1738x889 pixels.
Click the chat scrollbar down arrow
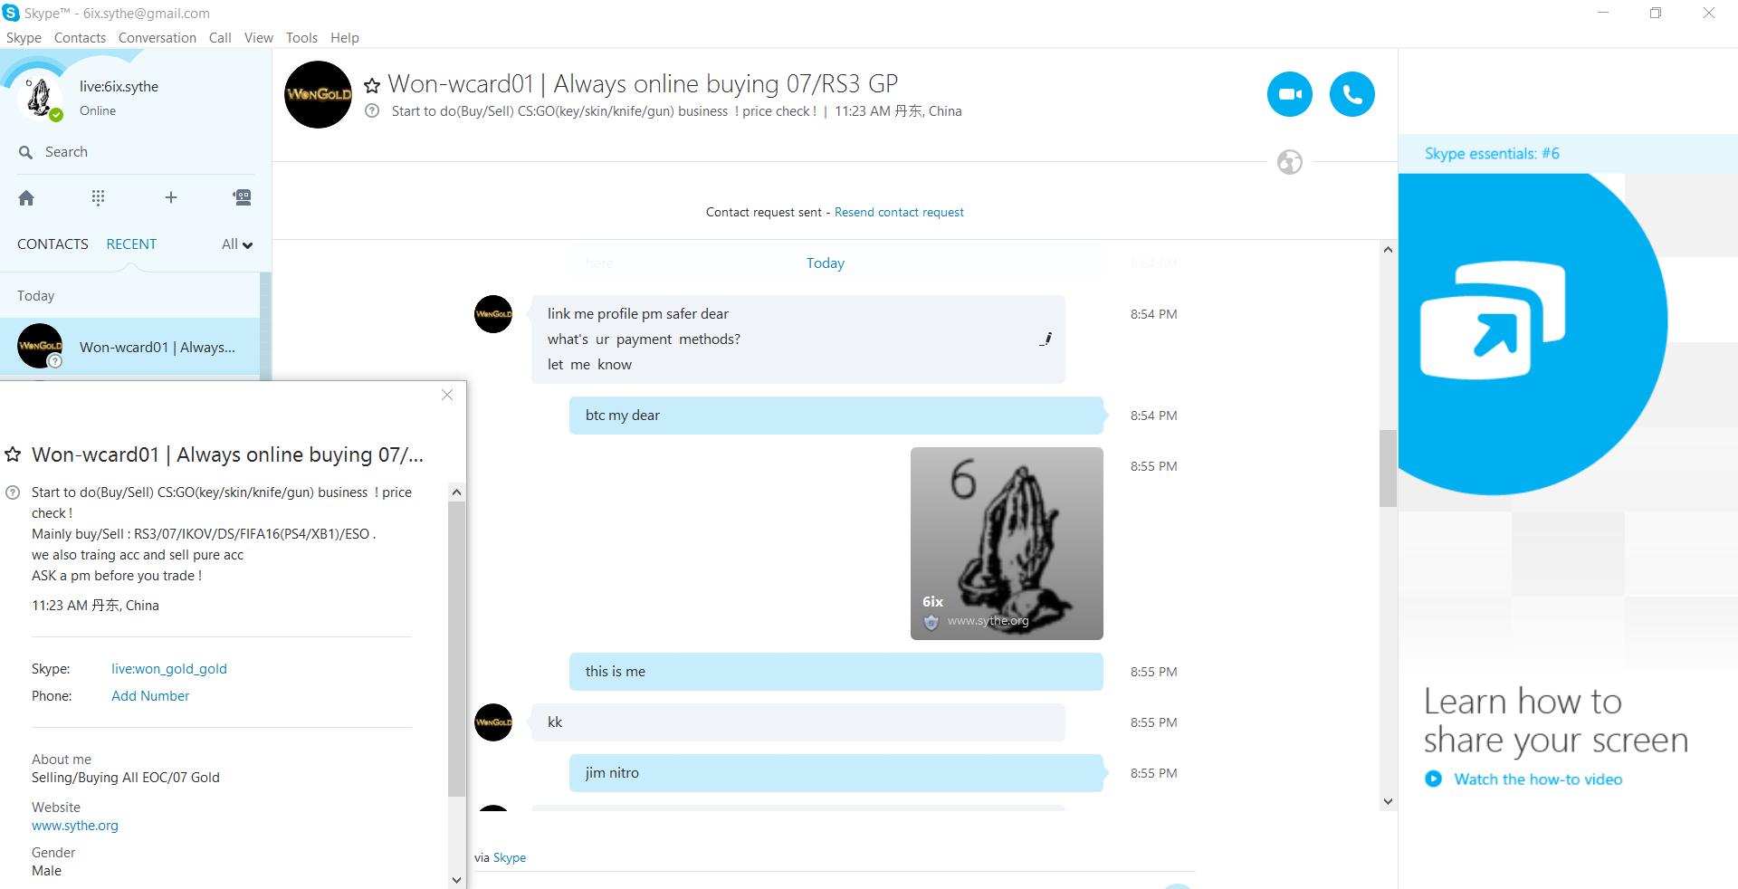(x=1388, y=801)
